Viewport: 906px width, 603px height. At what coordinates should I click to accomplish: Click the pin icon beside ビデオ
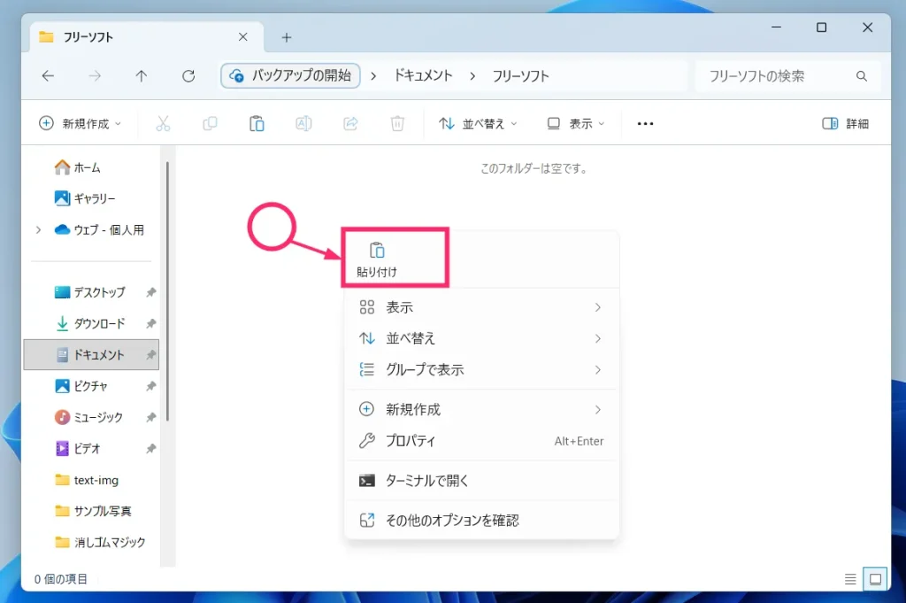click(x=150, y=448)
